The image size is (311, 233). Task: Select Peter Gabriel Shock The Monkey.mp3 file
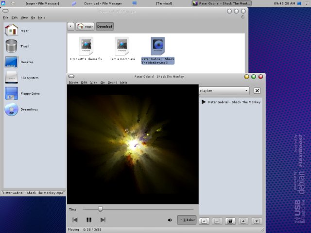coord(158,50)
